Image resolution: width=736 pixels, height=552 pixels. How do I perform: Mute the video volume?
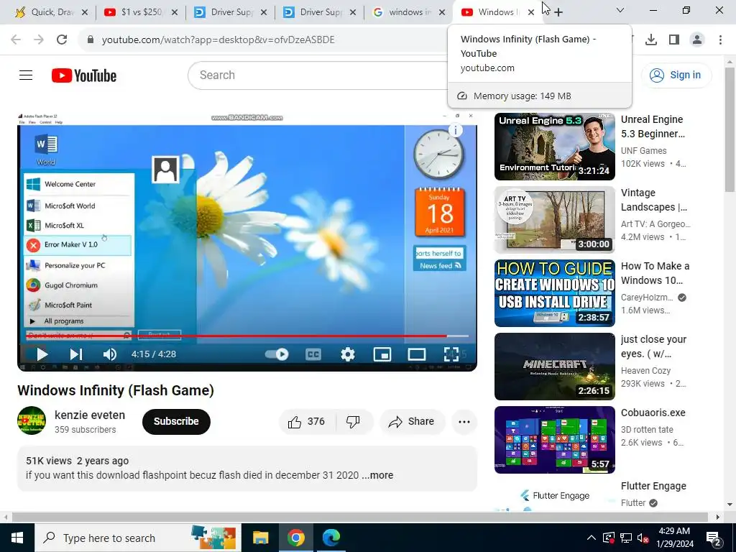point(110,354)
